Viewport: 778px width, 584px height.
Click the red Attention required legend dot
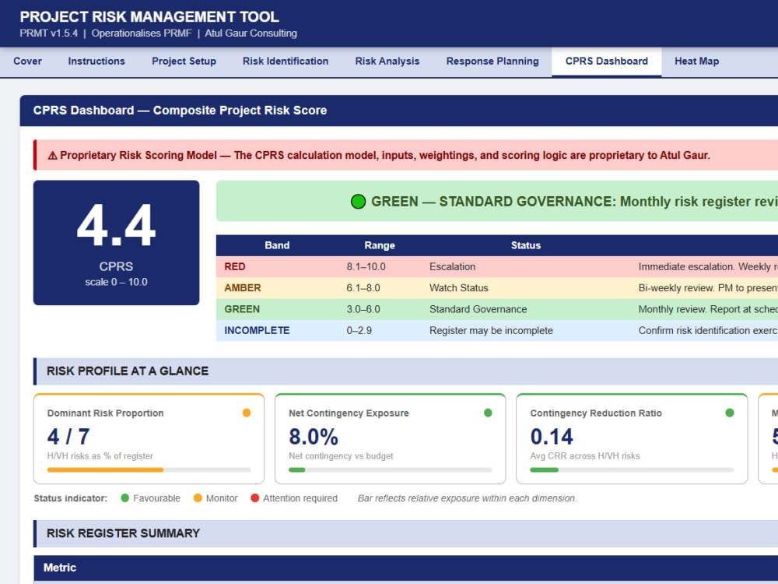254,498
